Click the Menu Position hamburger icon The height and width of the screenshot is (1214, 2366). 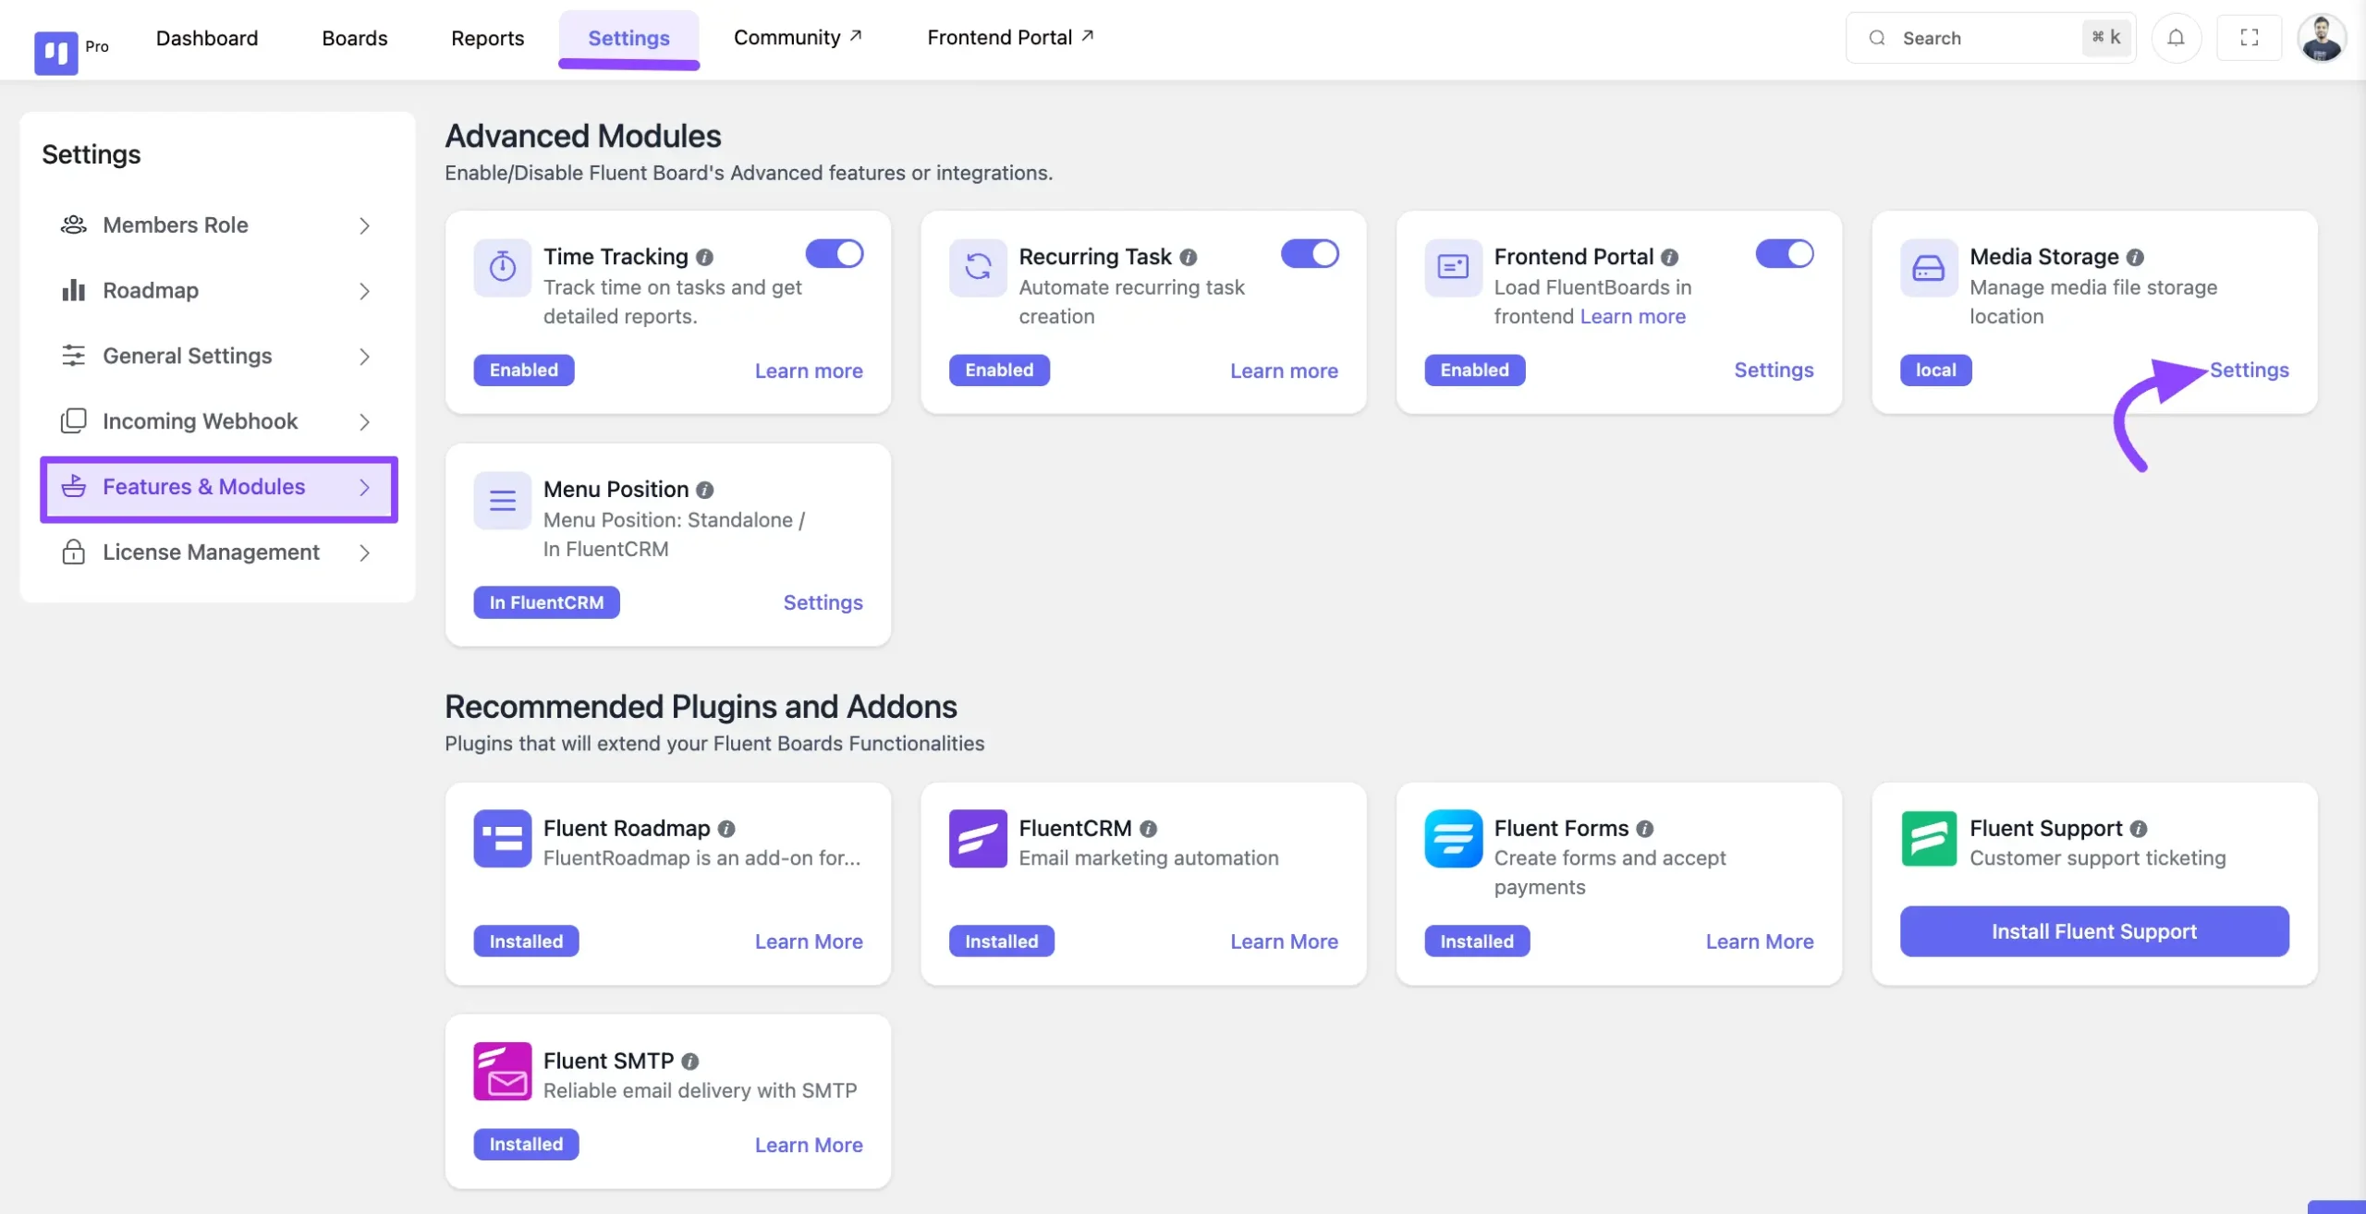[x=502, y=500]
